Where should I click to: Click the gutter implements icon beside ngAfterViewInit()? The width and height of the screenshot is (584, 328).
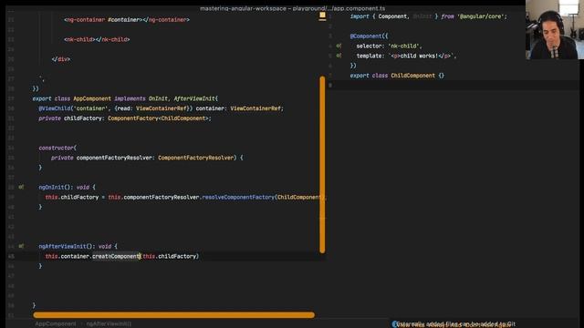[x=21, y=246]
